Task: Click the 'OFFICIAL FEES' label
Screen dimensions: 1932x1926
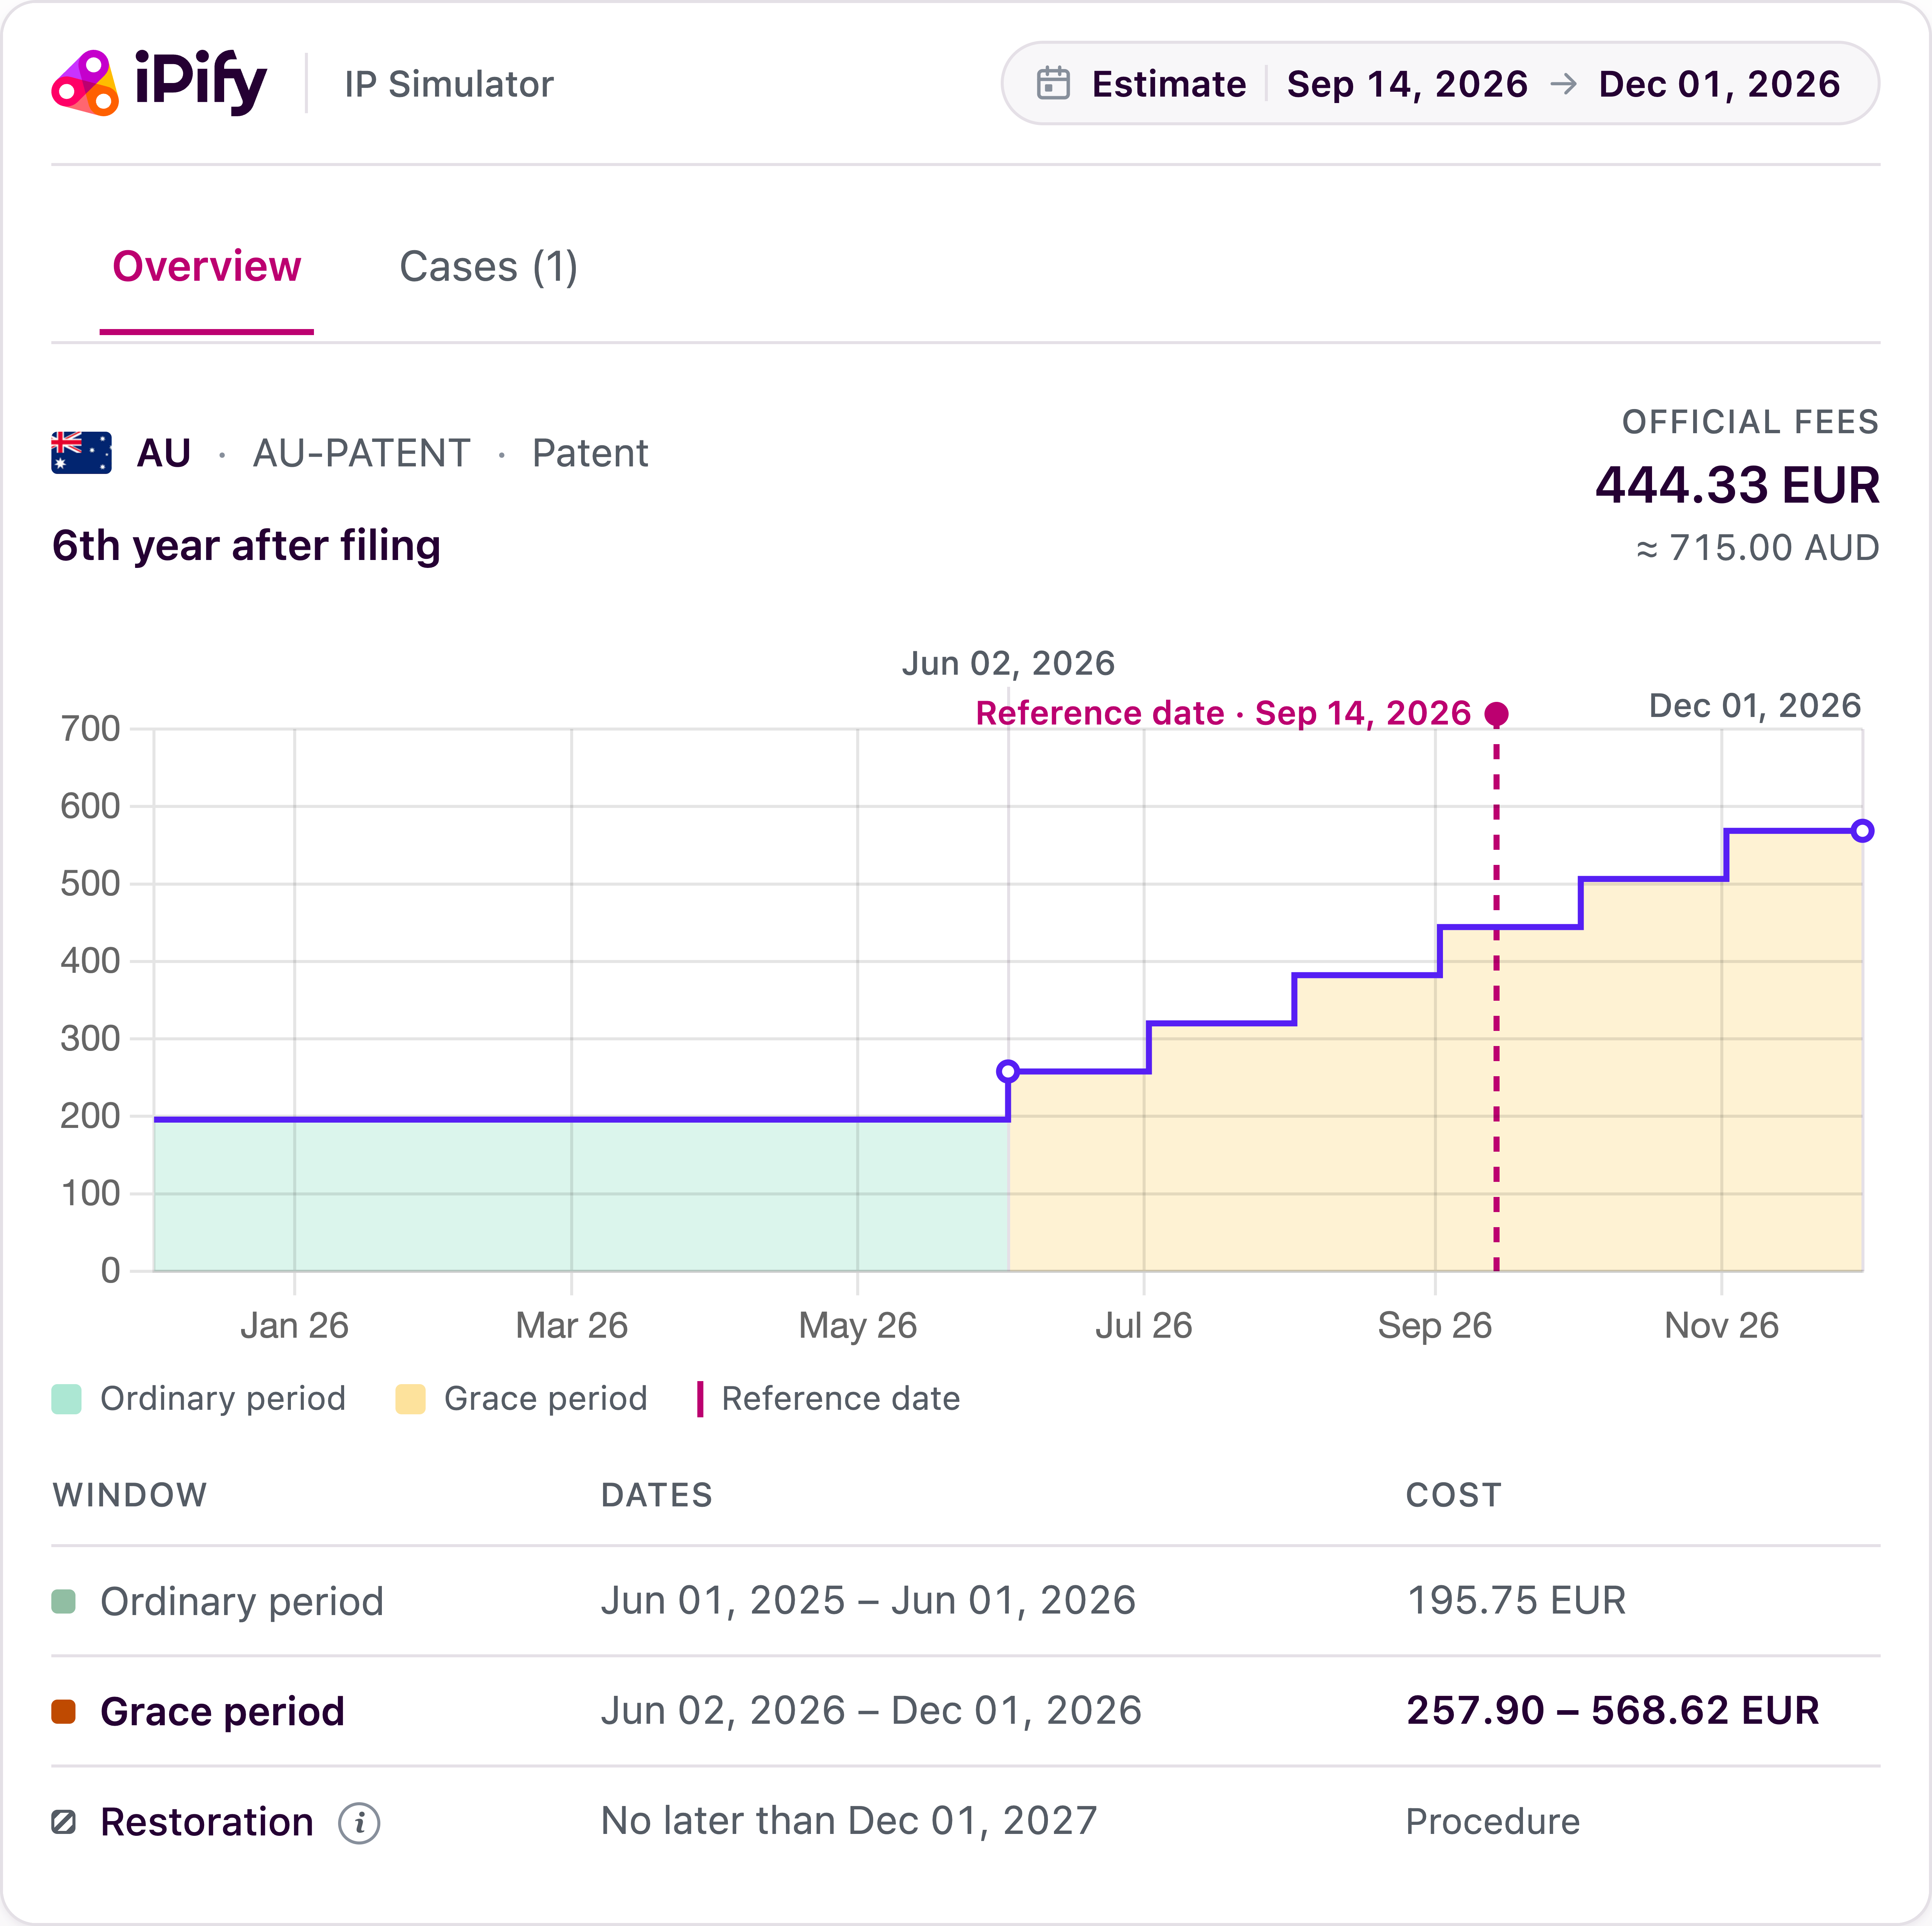Action: (1750, 422)
